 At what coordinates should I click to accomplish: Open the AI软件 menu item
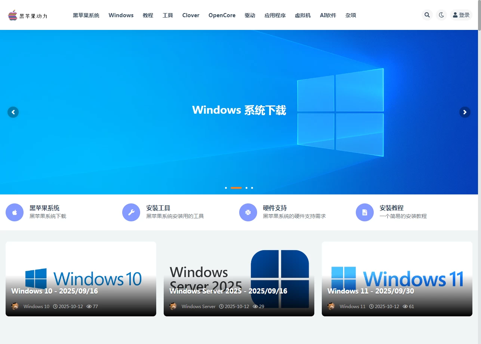pos(328,15)
